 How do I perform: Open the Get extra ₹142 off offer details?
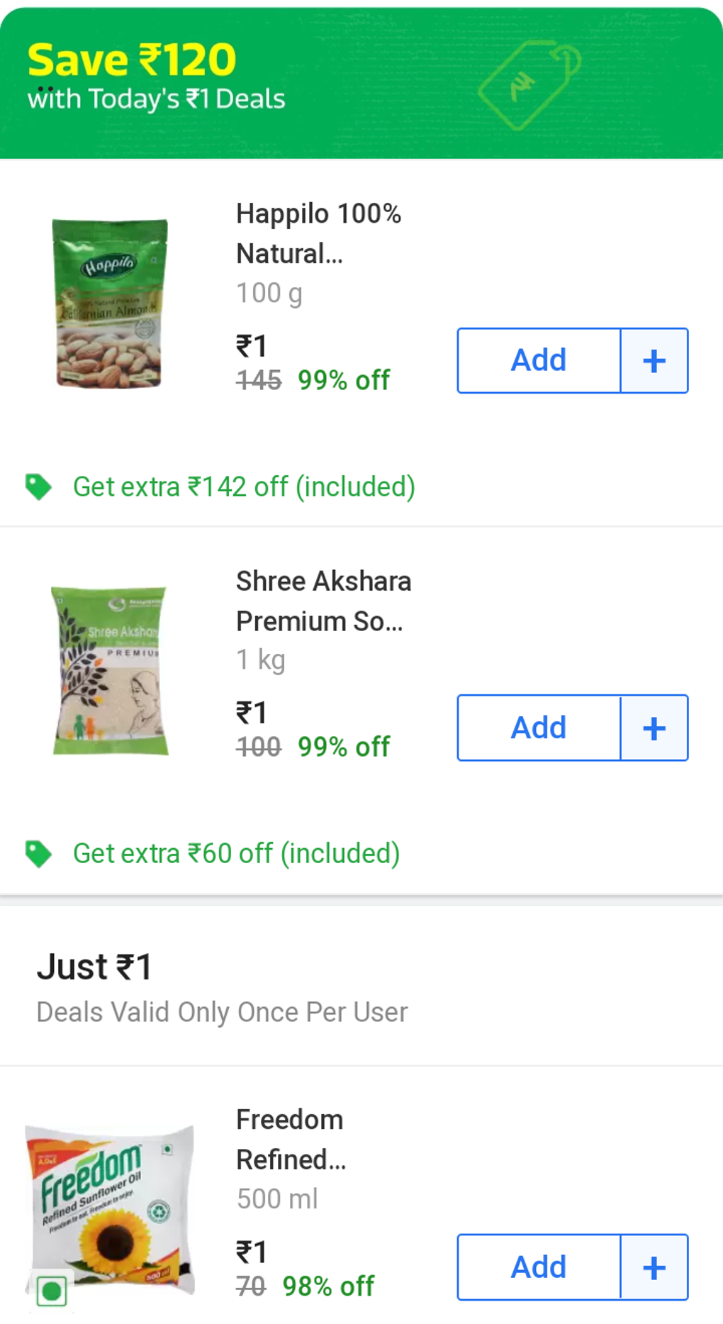tap(244, 486)
